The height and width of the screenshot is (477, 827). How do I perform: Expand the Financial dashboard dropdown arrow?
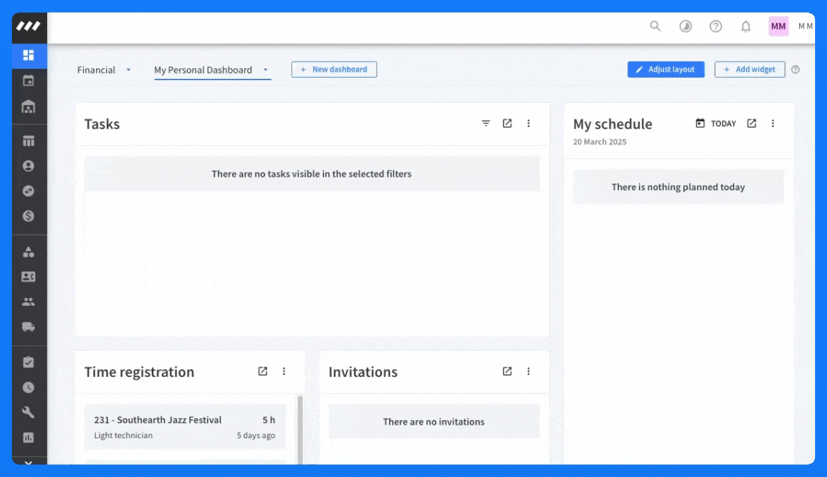pos(129,70)
